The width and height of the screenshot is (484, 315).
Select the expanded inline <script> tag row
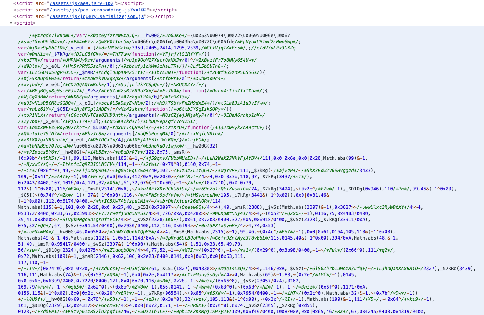click(x=25, y=23)
